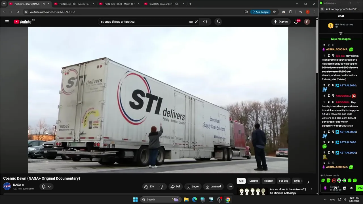Expand the Kick chat leaderboard arrow
The height and width of the screenshot is (204, 363).
341,33
